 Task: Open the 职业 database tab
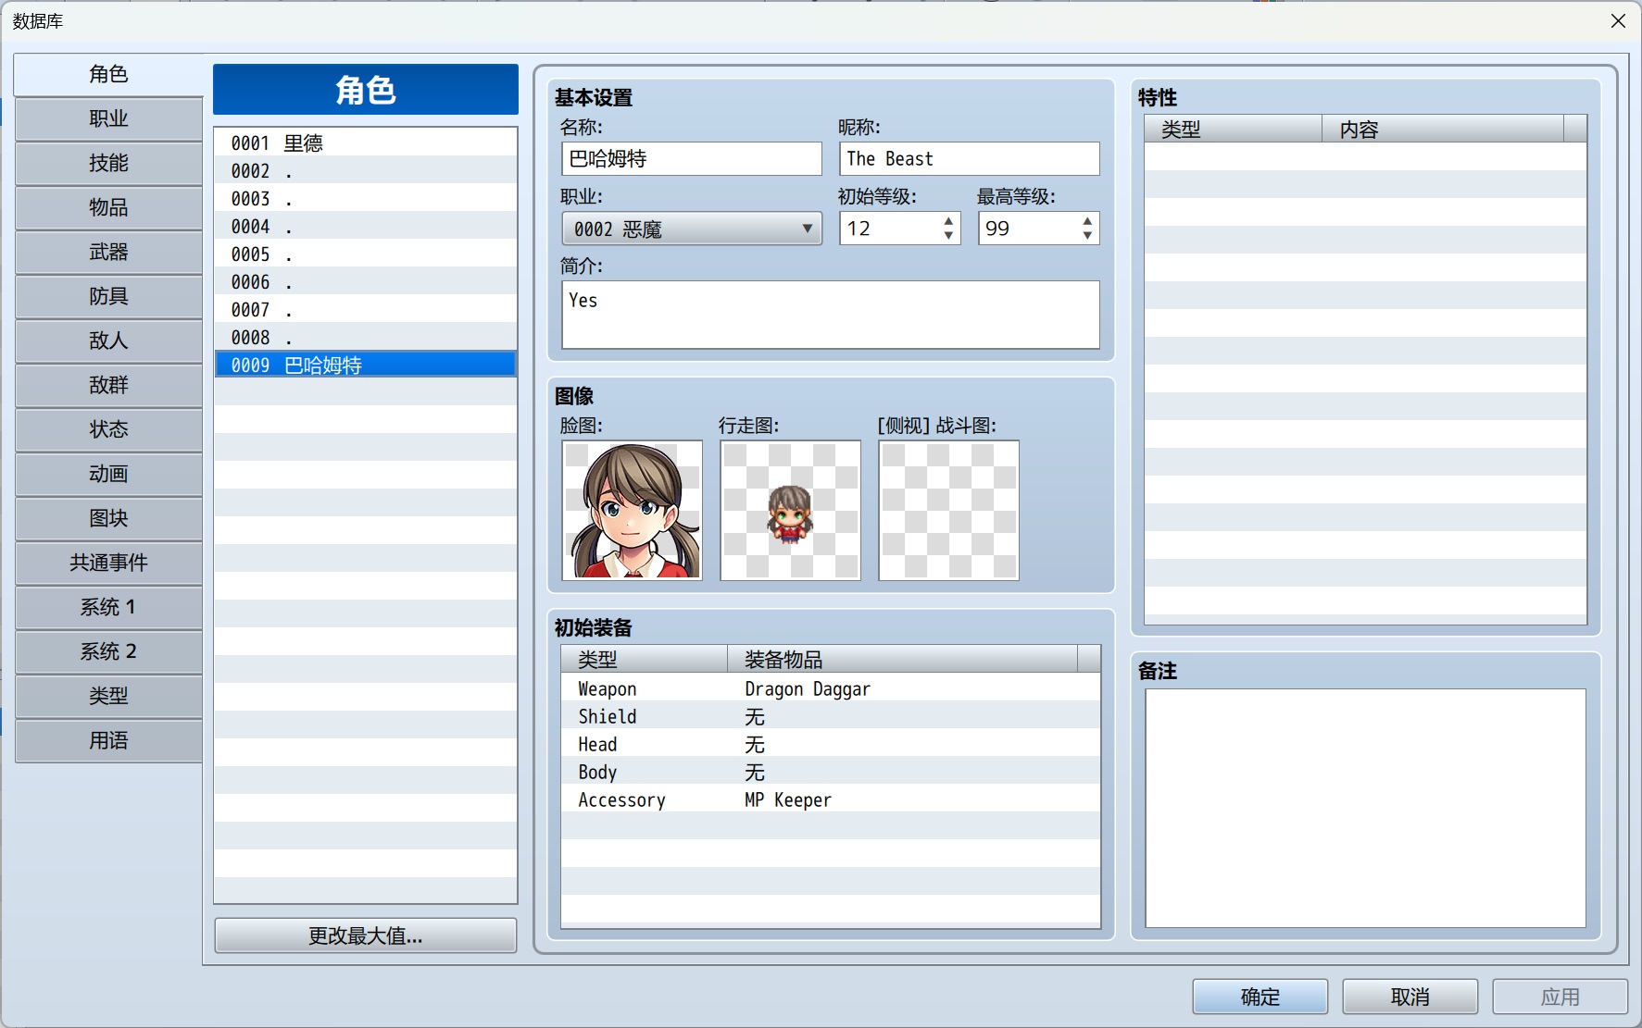coord(108,118)
